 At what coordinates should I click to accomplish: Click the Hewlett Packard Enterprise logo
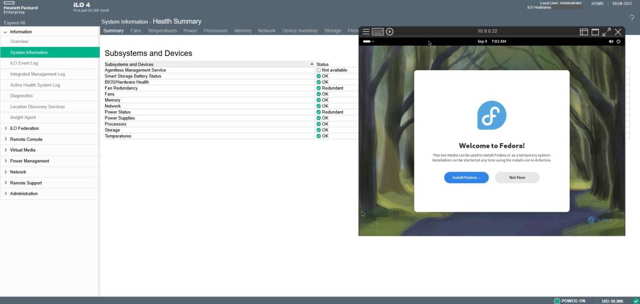tap(20, 7)
